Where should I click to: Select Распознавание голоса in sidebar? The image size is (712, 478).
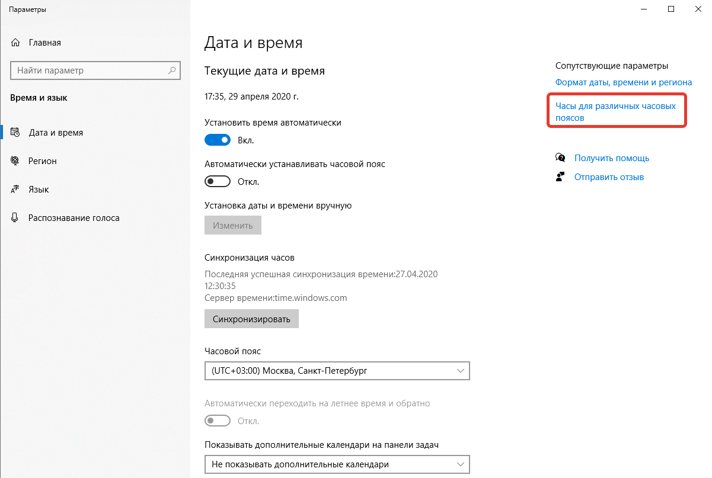(x=95, y=218)
